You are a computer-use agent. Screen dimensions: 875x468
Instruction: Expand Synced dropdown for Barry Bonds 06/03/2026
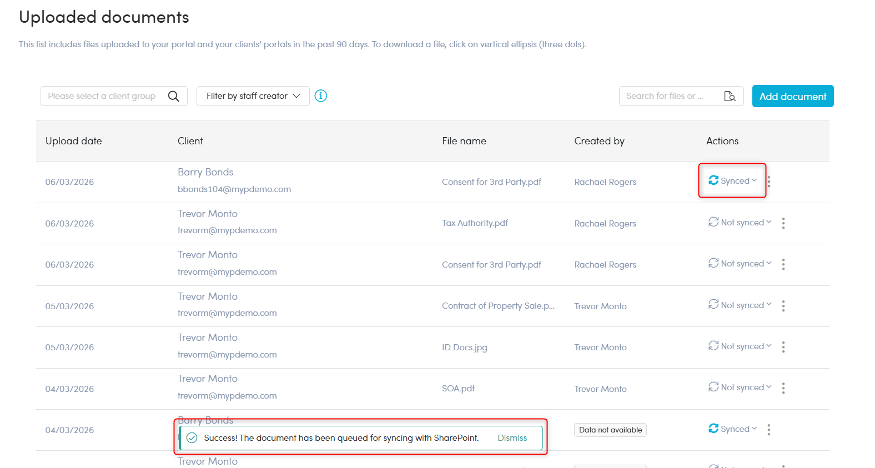733,181
